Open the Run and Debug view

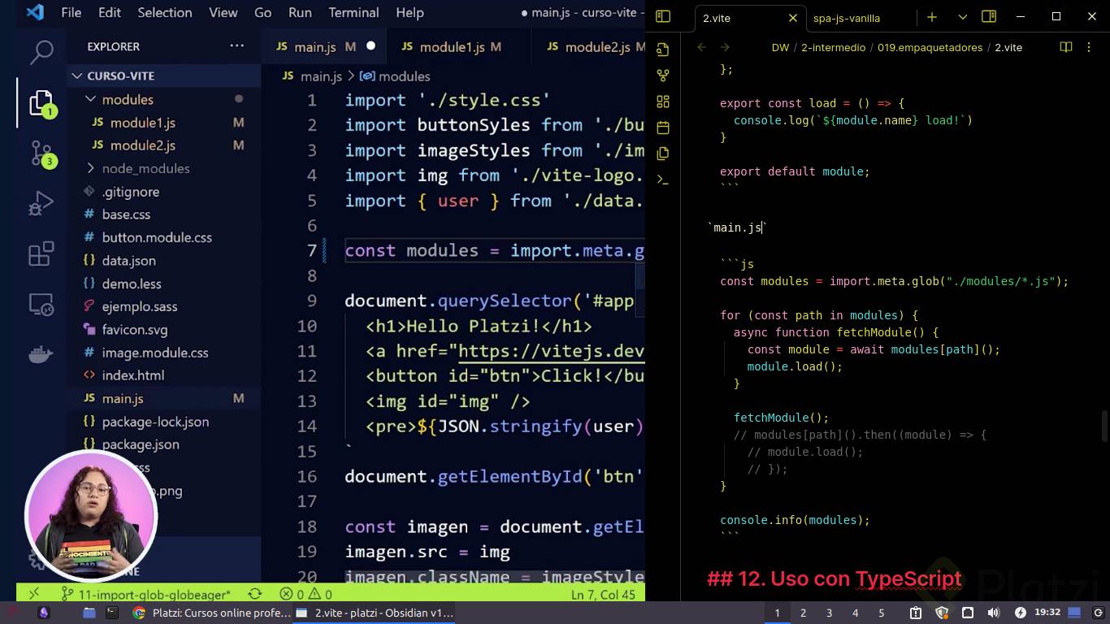pos(41,203)
